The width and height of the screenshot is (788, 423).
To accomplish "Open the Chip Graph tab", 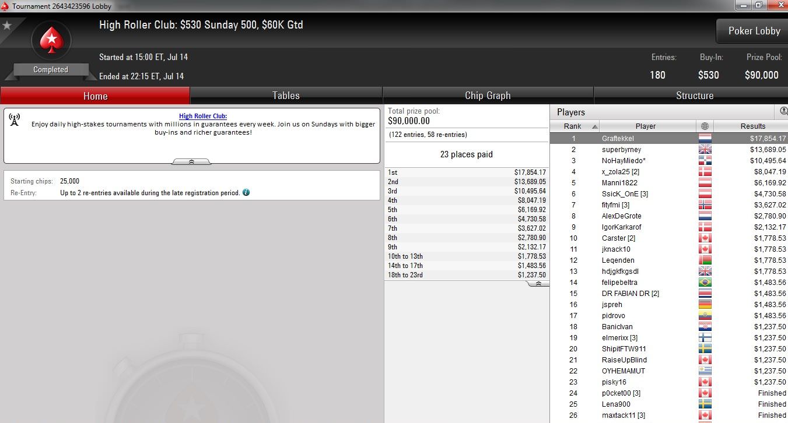I will click(488, 96).
